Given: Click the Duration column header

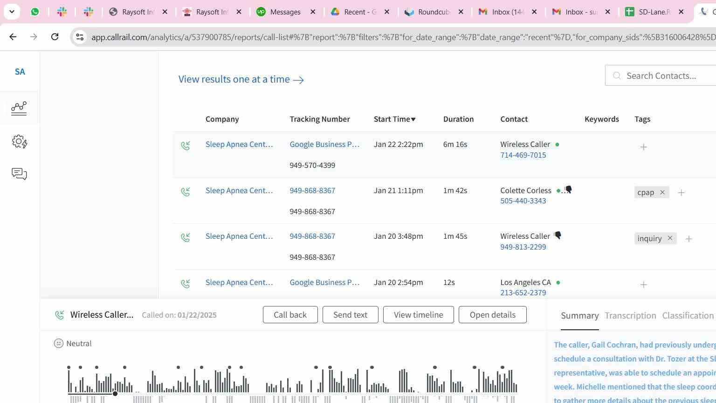Looking at the screenshot, I should pos(458,119).
